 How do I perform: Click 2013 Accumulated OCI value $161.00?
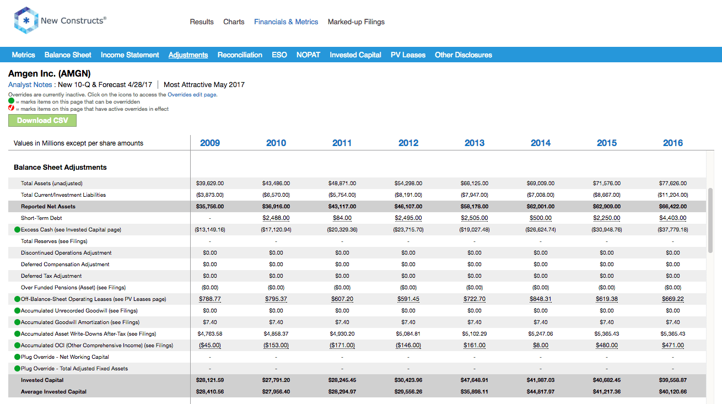[475, 345]
